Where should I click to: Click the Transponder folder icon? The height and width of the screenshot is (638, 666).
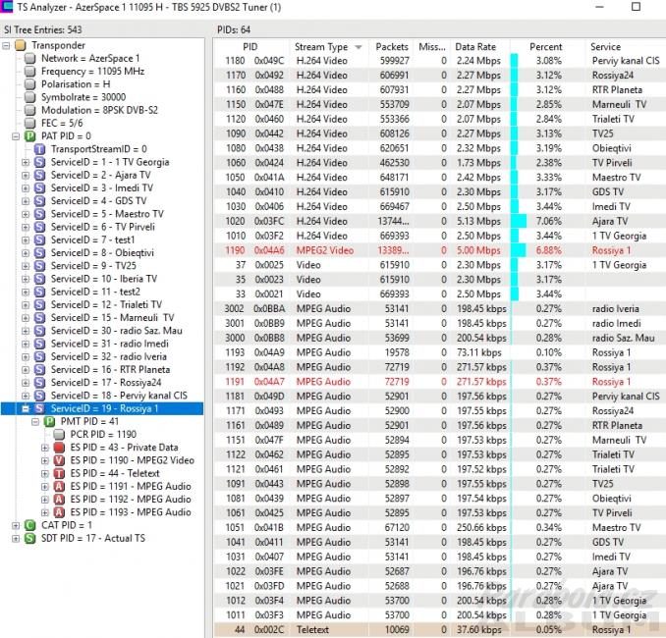[x=21, y=45]
